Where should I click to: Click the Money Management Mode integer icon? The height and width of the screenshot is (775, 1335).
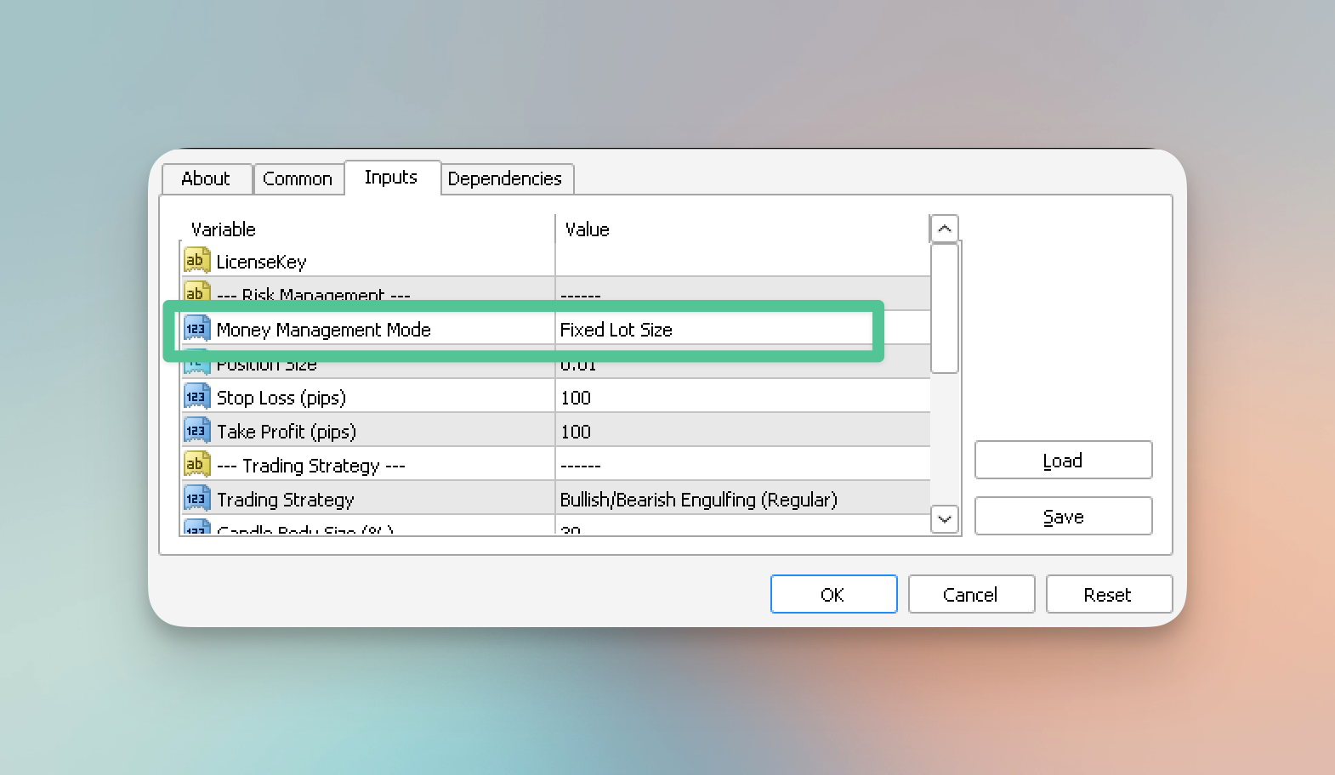coord(196,329)
